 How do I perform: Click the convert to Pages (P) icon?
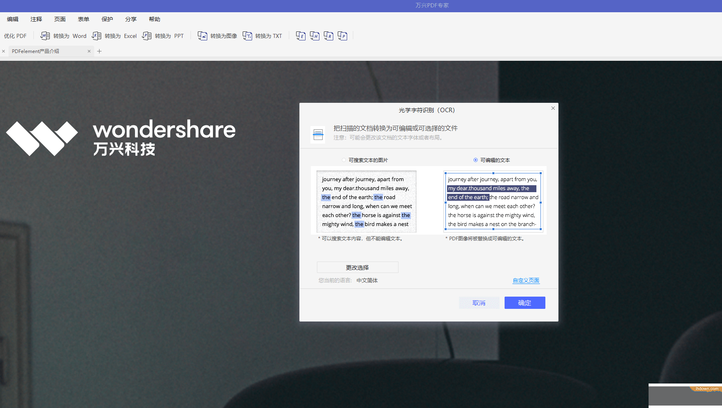click(x=342, y=36)
